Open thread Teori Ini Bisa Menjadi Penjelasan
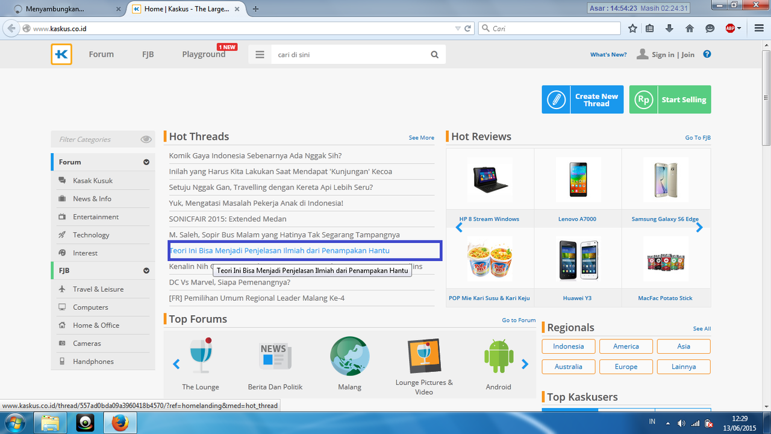 pos(280,250)
